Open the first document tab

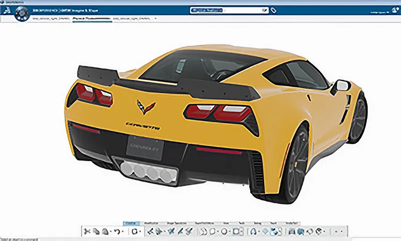[x=51, y=19]
